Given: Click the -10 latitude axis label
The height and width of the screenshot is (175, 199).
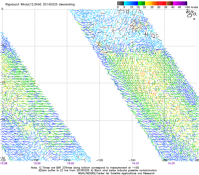Looking at the screenshot, I should pos(2,82).
